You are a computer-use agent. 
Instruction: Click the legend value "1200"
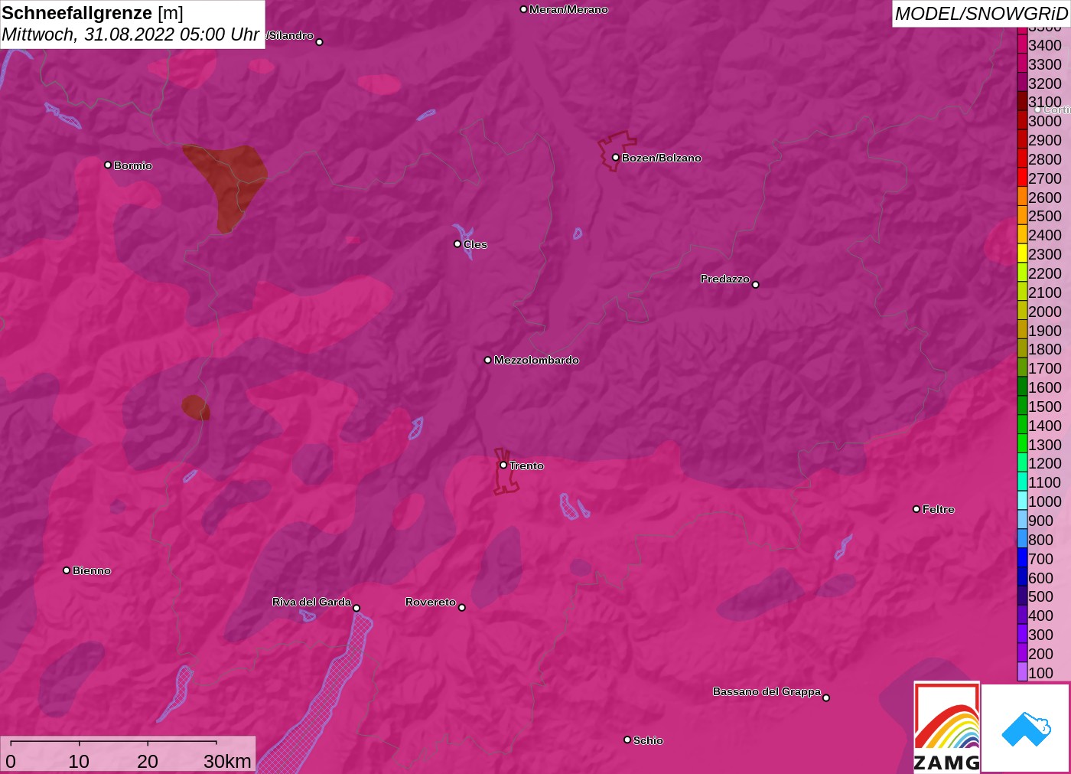tap(1045, 463)
